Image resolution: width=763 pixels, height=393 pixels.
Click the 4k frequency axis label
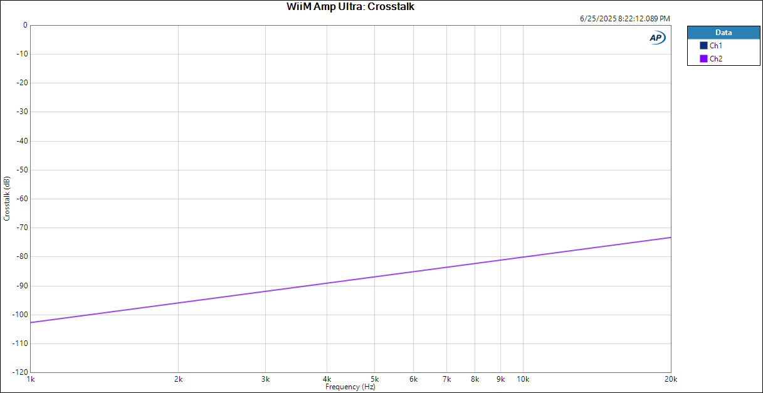click(x=327, y=379)
